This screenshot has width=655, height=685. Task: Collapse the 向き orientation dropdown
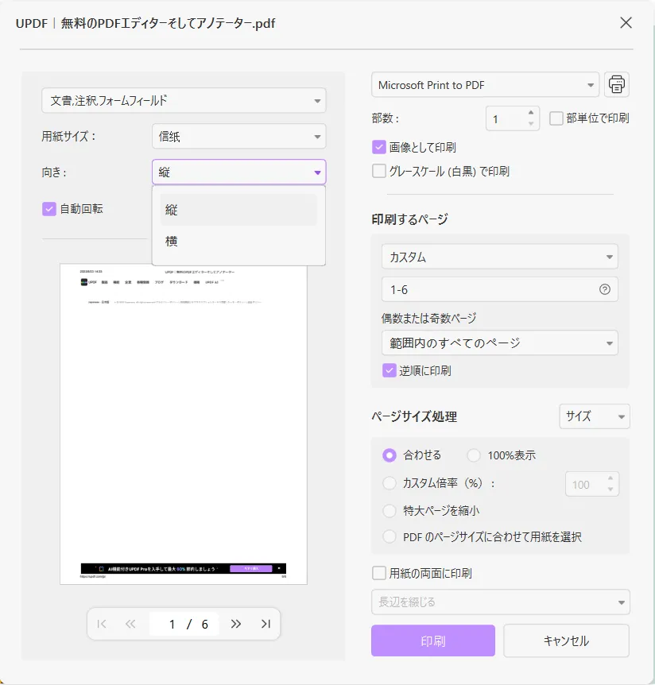point(239,172)
